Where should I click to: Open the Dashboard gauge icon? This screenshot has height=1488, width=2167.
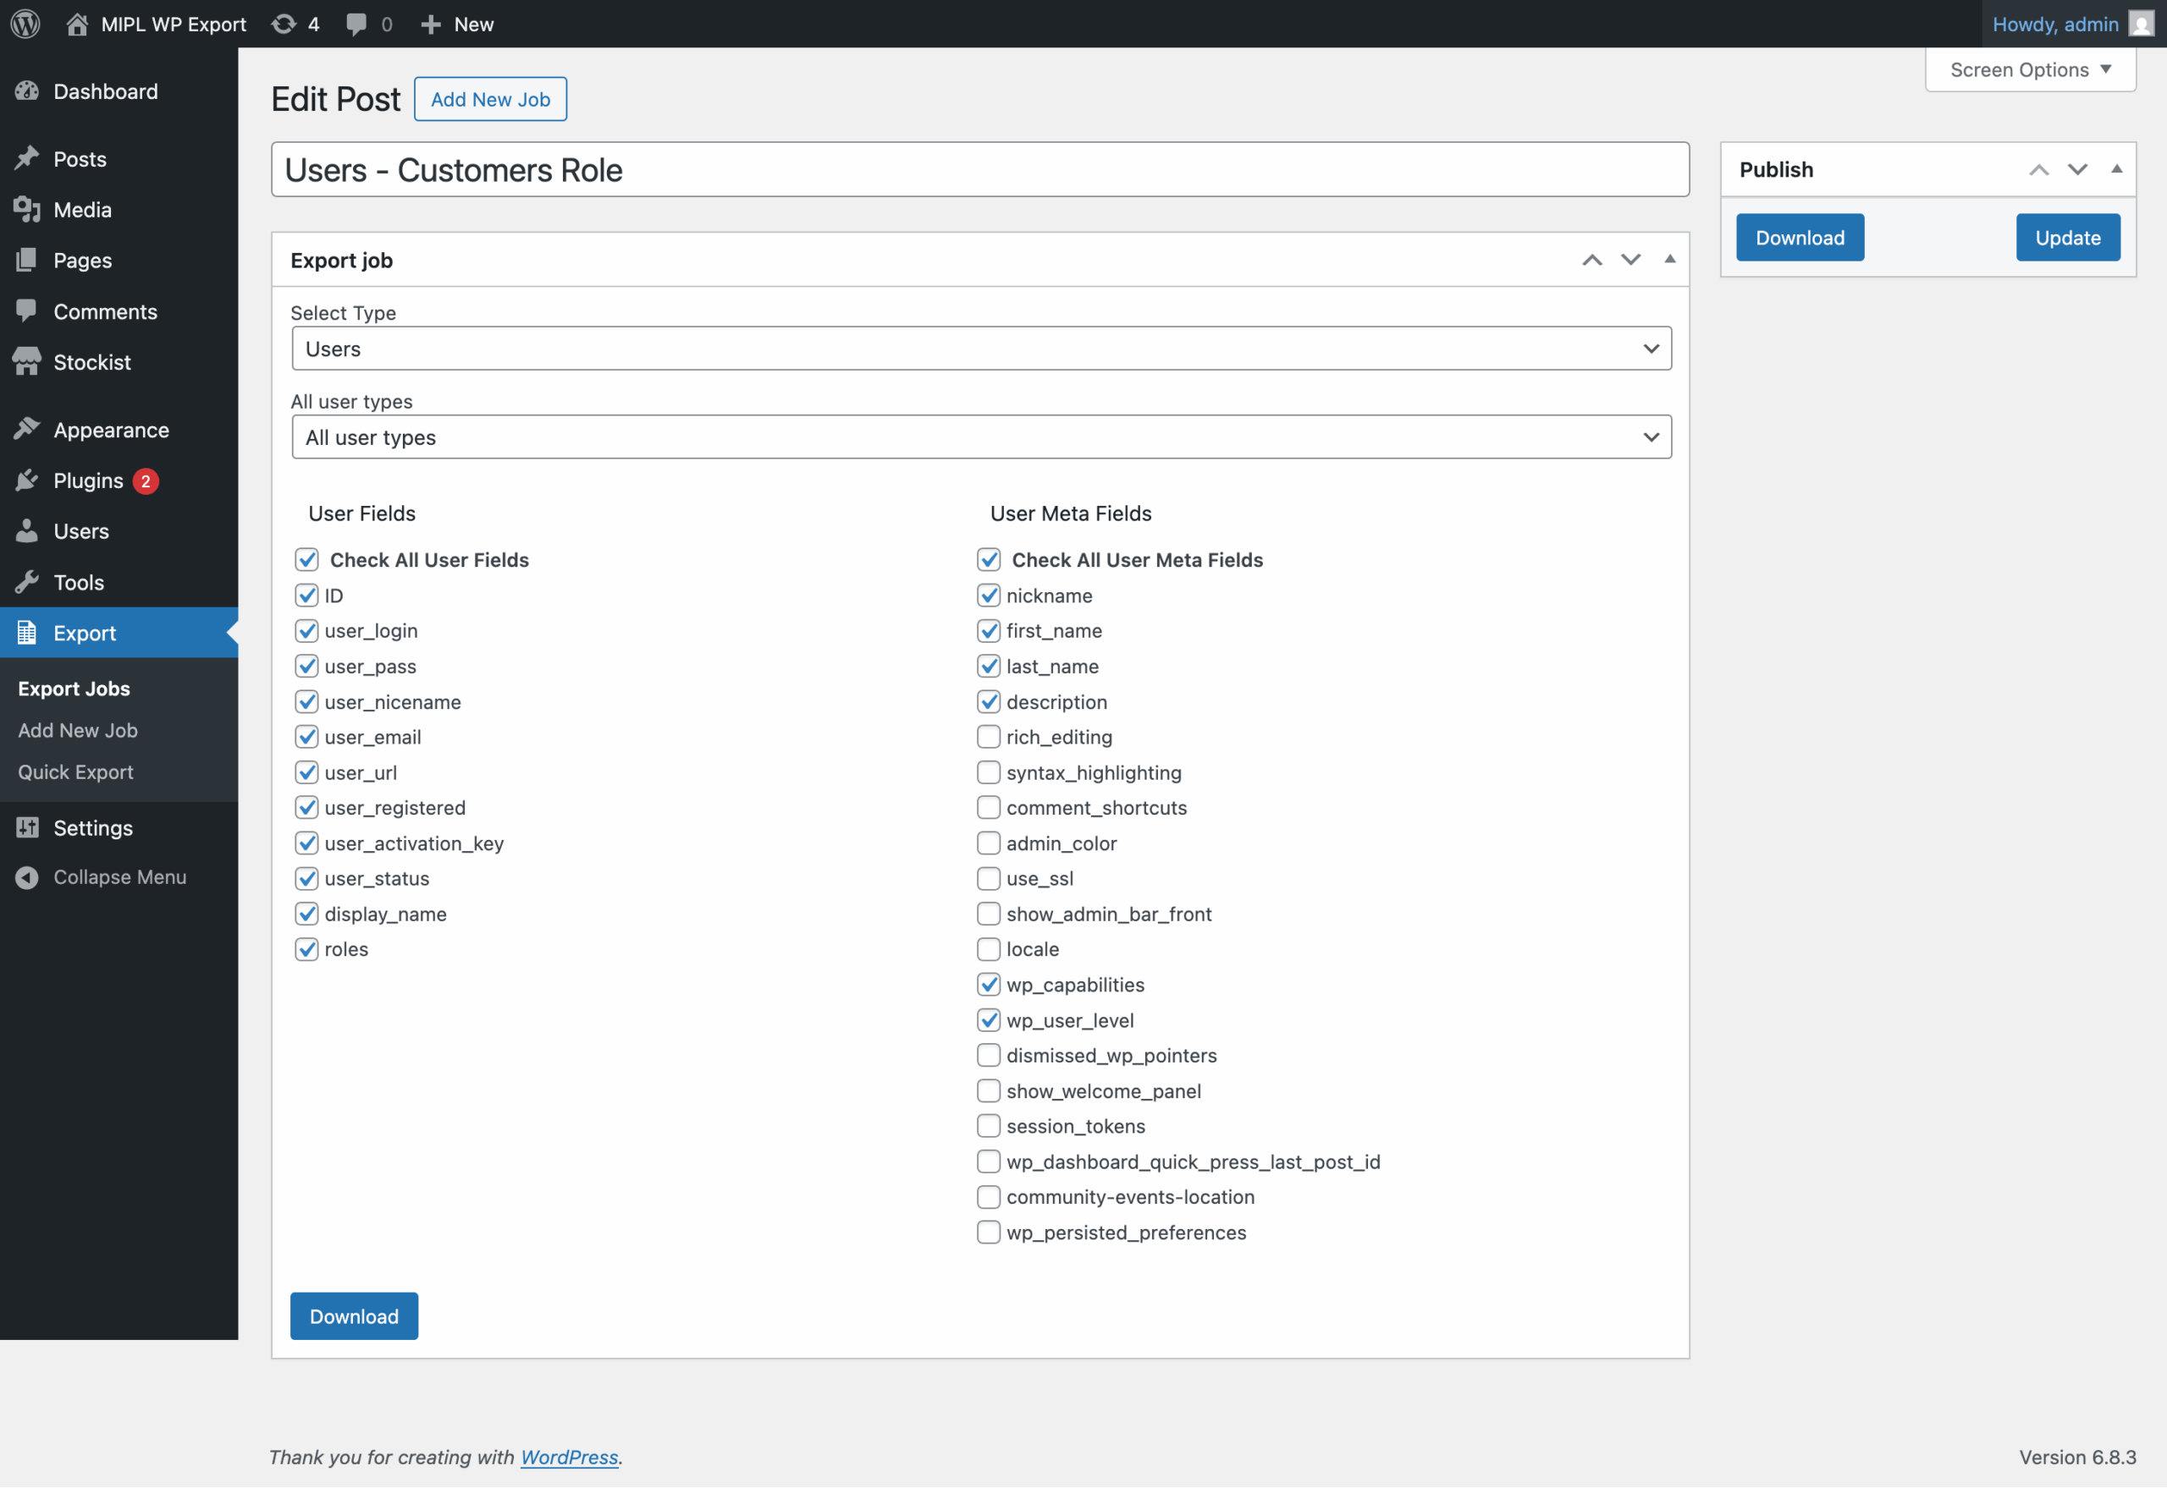27,91
